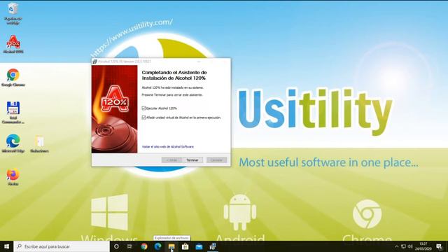Click the running installer icon in the taskbar
Image resolution: width=448 pixels, height=252 pixels.
pos(213,246)
